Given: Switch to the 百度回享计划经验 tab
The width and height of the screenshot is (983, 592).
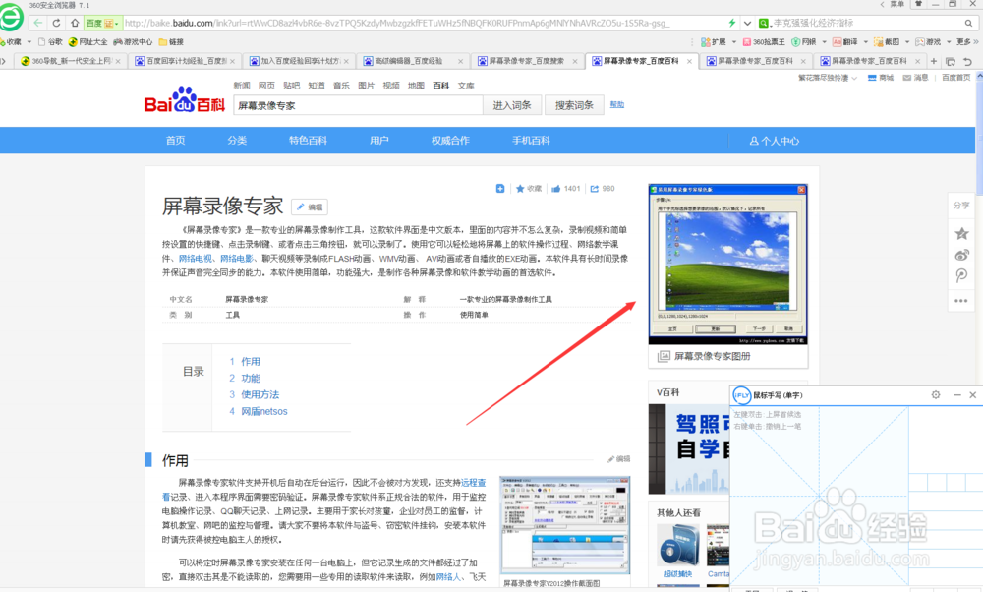Looking at the screenshot, I should point(185,61).
